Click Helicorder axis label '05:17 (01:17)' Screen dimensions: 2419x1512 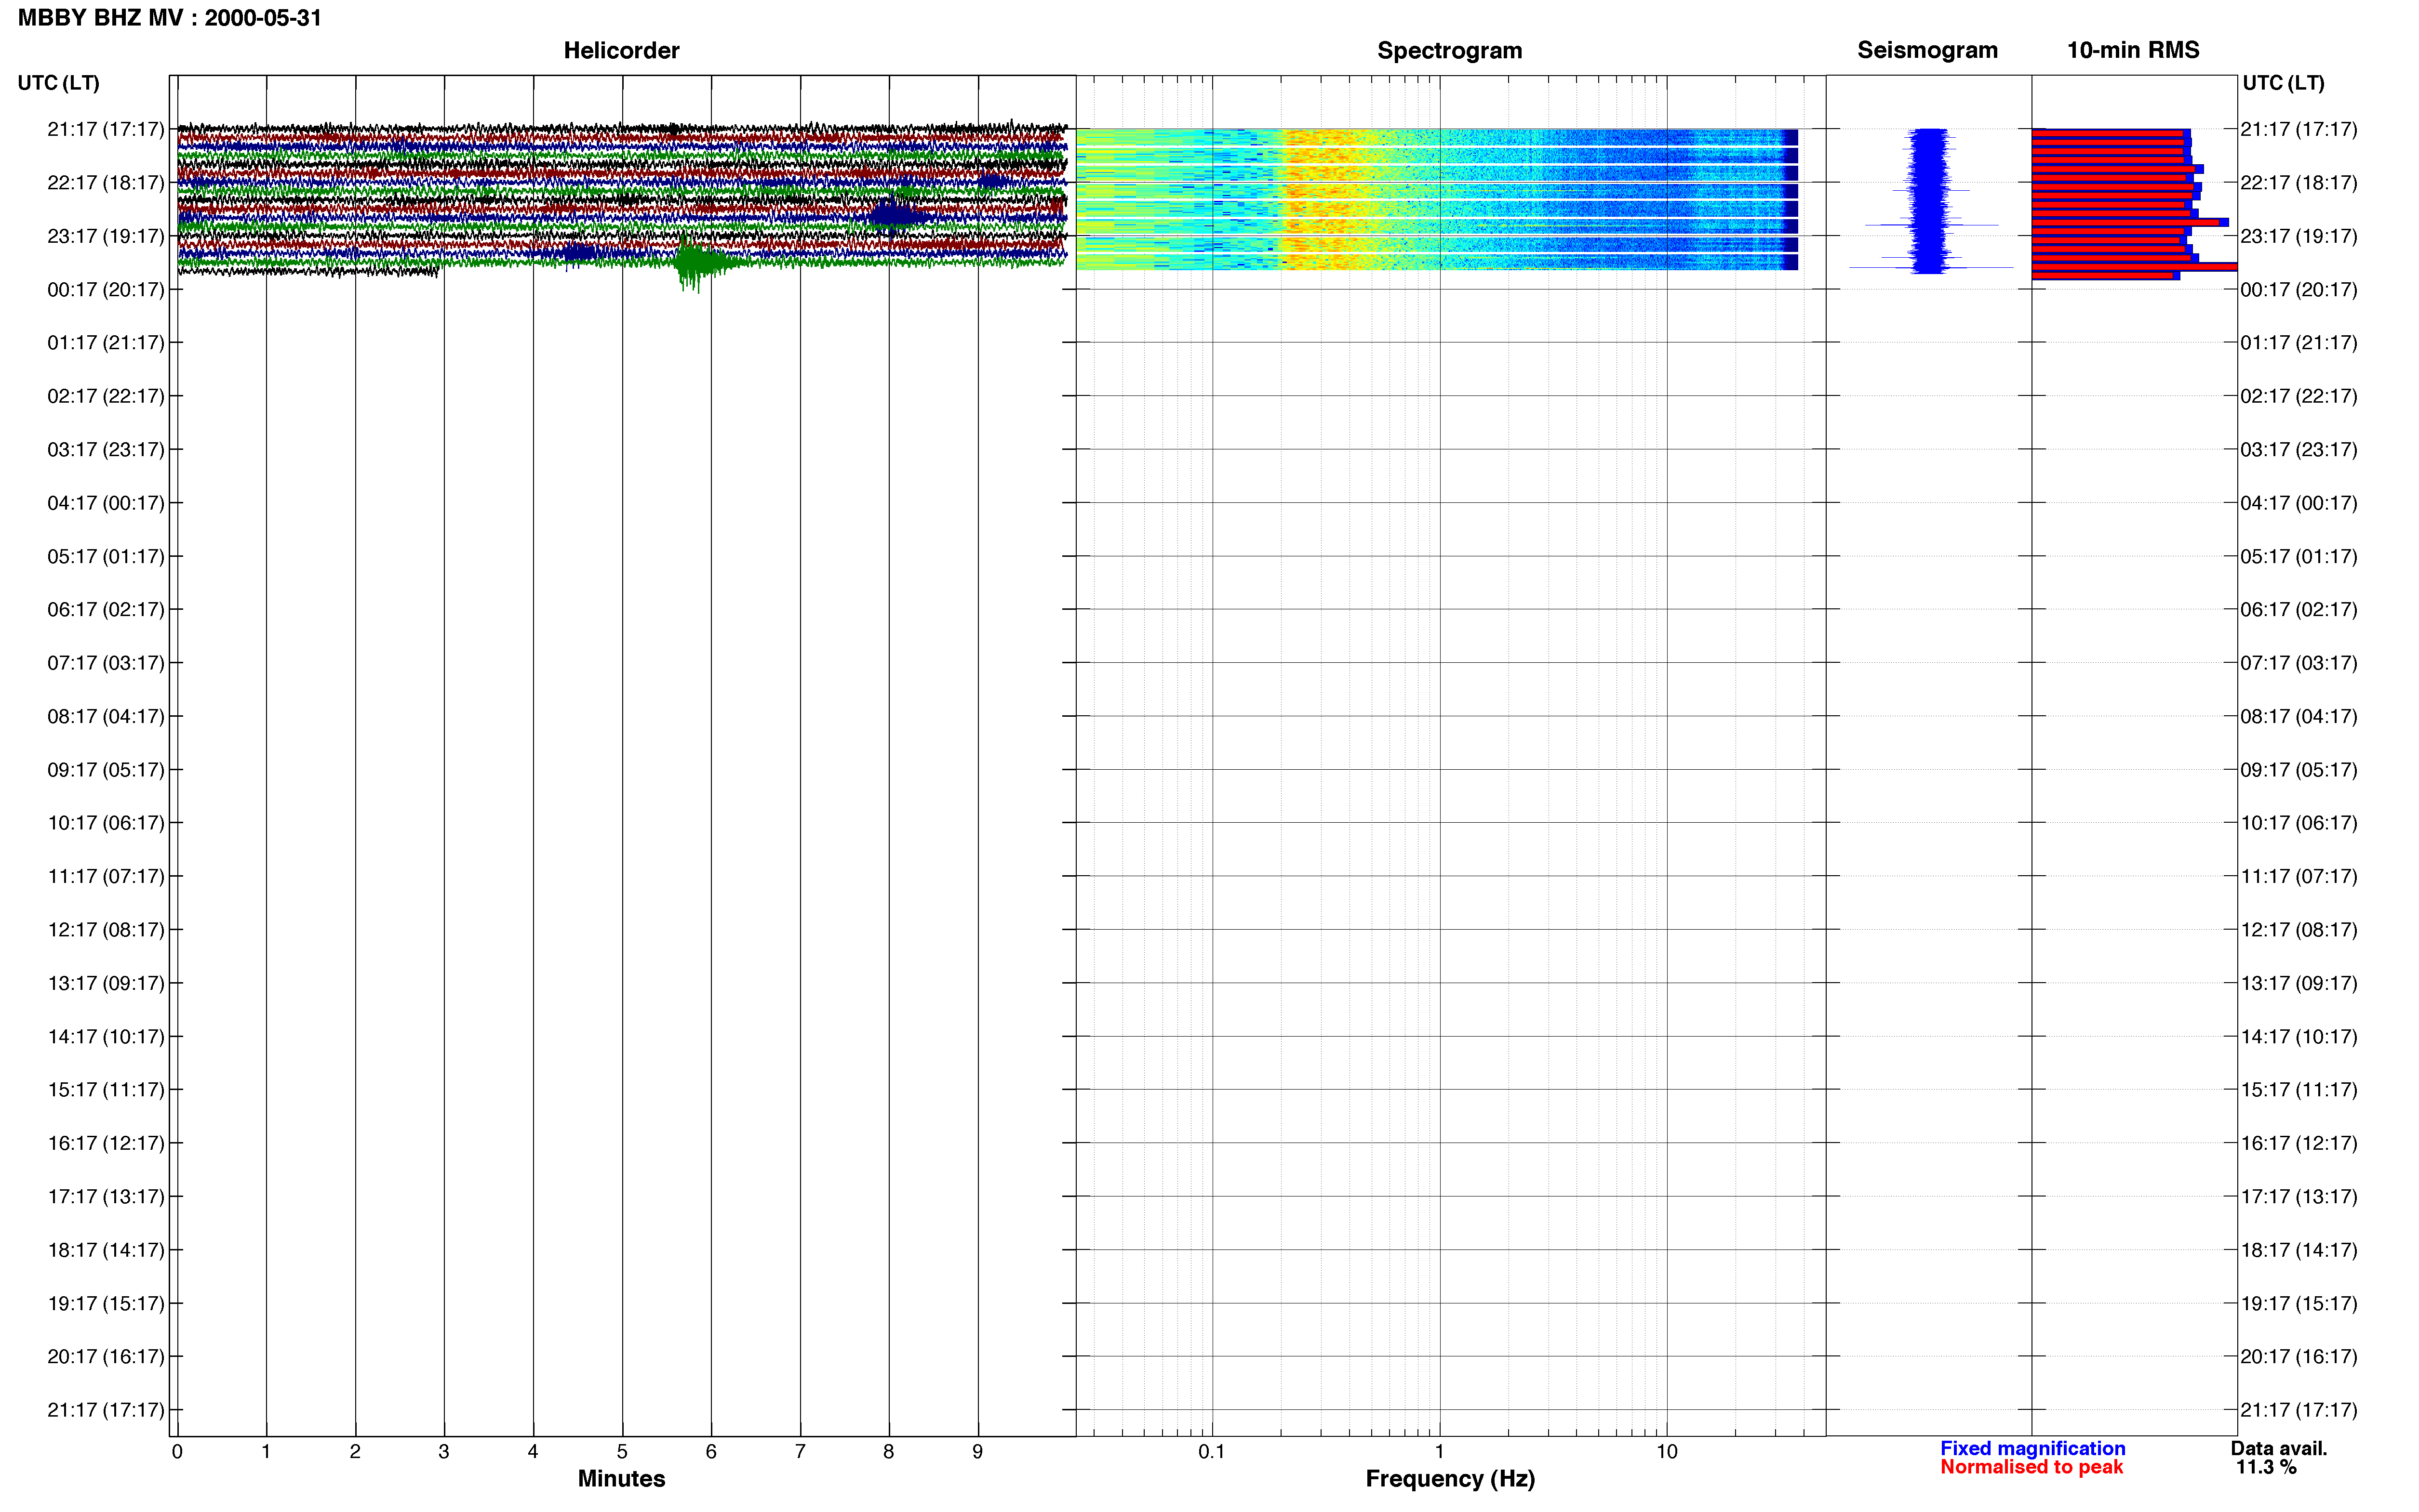105,556
